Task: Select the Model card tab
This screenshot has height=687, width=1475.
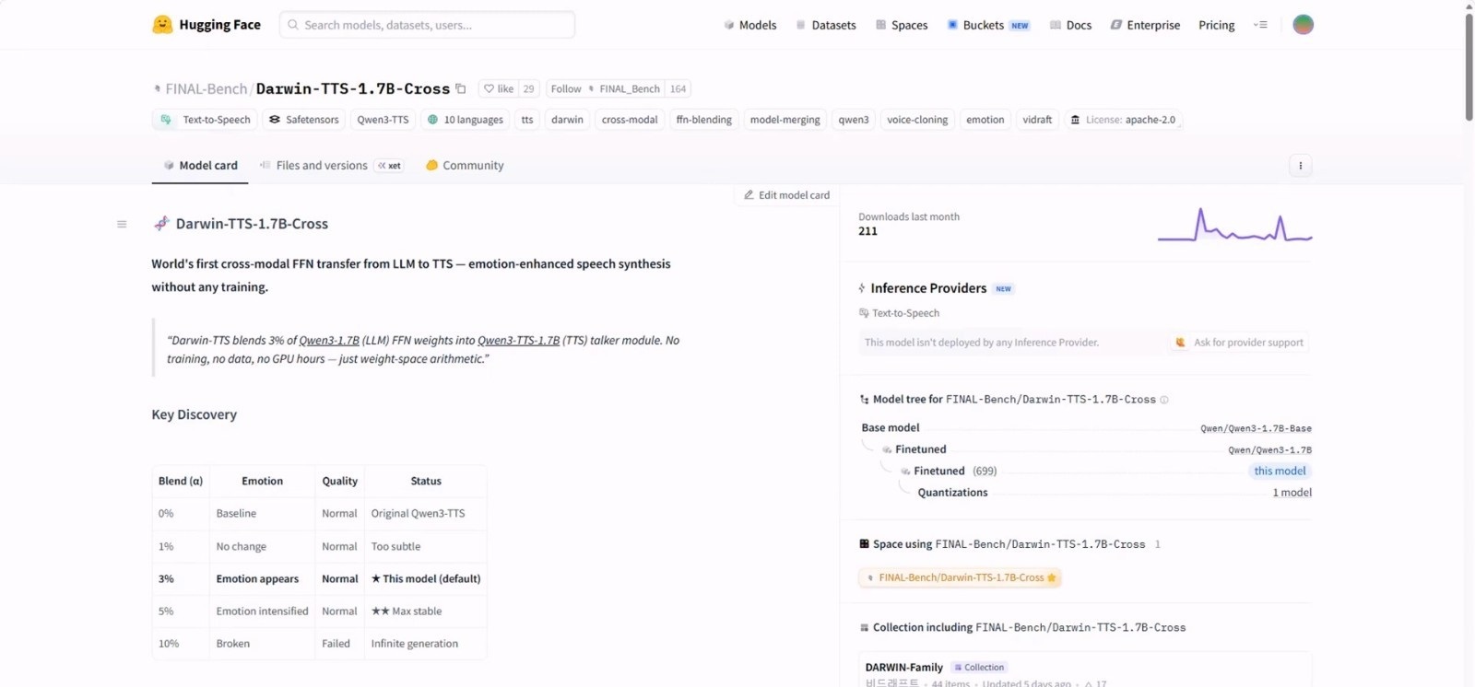Action: click(x=200, y=166)
